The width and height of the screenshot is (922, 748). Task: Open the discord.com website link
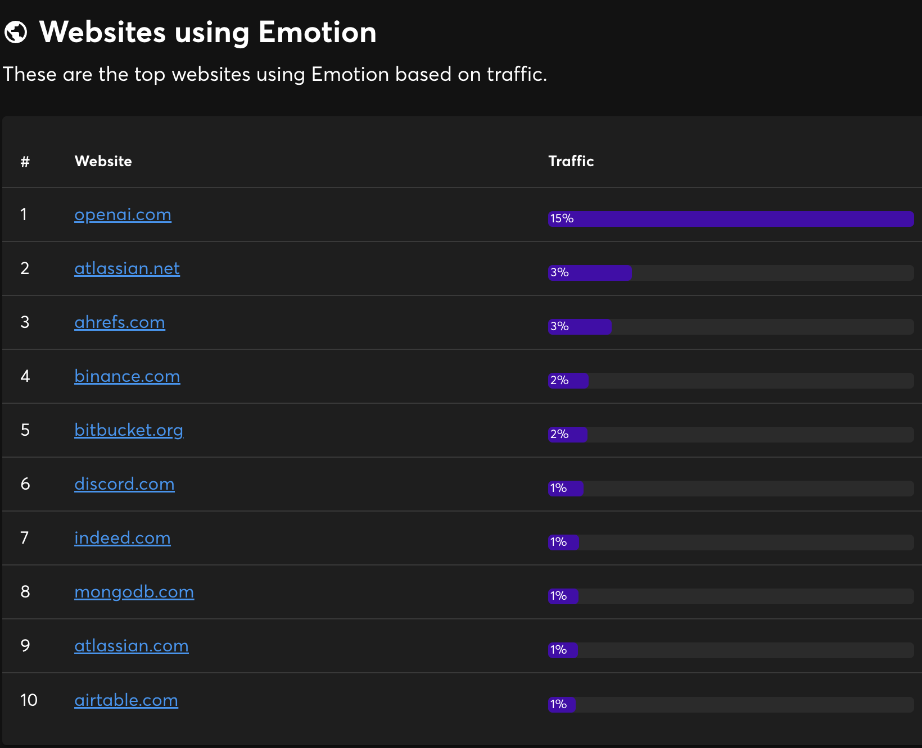(x=124, y=484)
